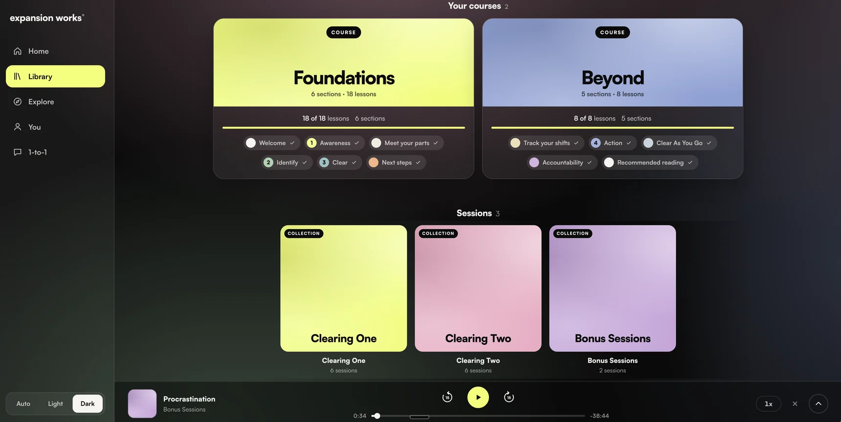Click the Explore compass icon

pyautogui.click(x=18, y=102)
